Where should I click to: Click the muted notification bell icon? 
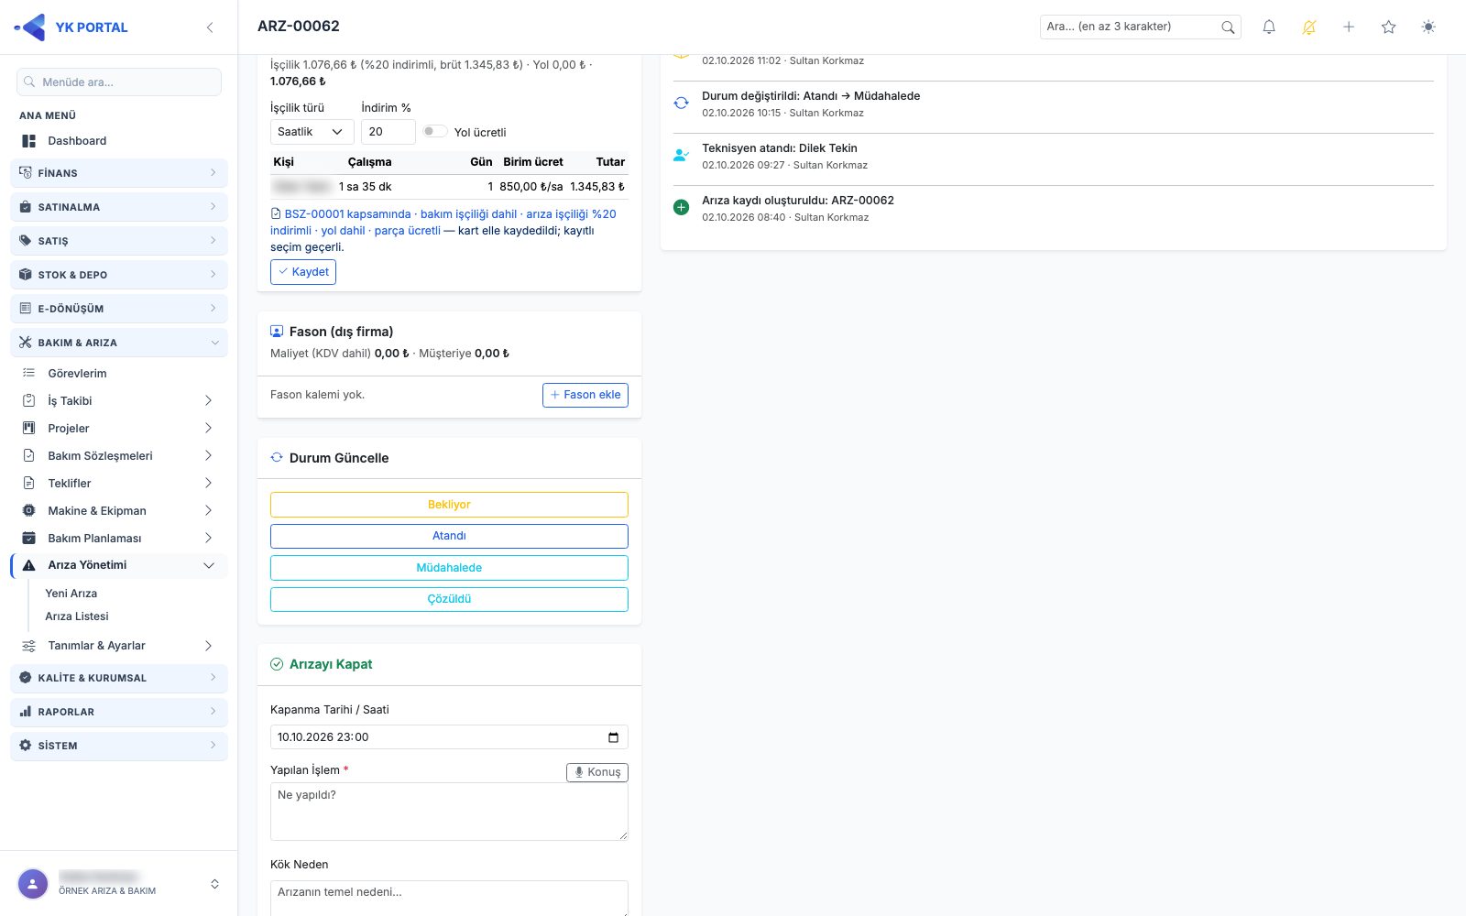point(1309,27)
